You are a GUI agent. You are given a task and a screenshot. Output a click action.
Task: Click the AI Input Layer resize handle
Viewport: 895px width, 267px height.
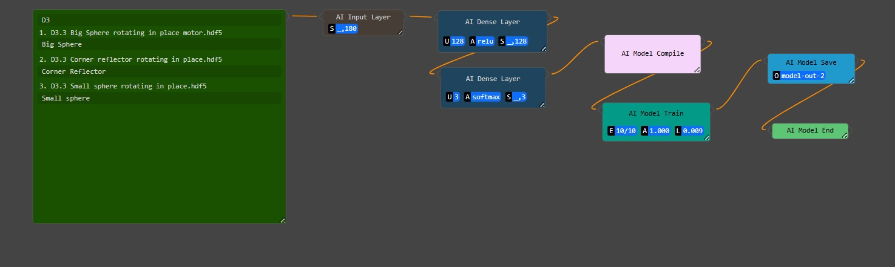click(400, 32)
